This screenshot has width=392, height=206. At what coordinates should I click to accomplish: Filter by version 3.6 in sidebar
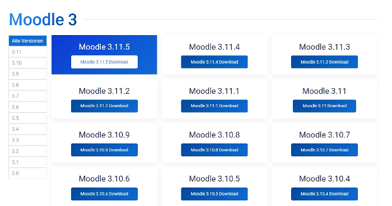(x=28, y=107)
